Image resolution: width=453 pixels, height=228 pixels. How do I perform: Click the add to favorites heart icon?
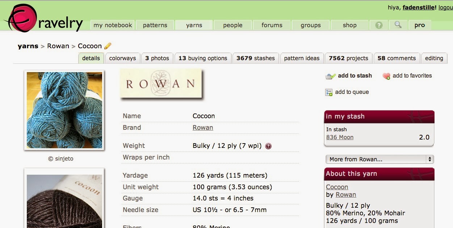coord(386,76)
